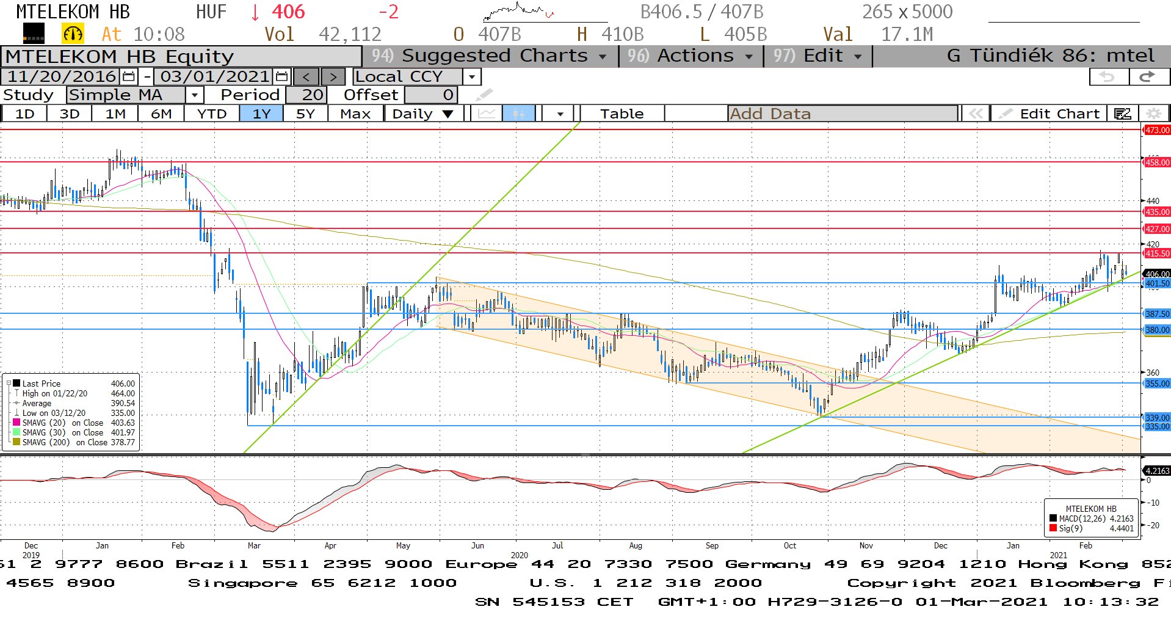Image resolution: width=1171 pixels, height=626 pixels.
Task: Click the Table view button
Action: [x=622, y=114]
